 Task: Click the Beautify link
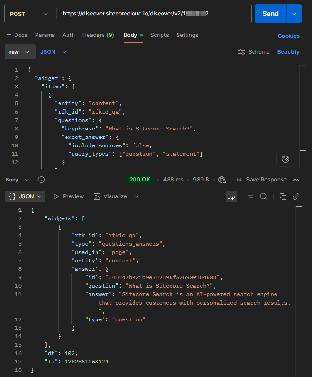288,52
